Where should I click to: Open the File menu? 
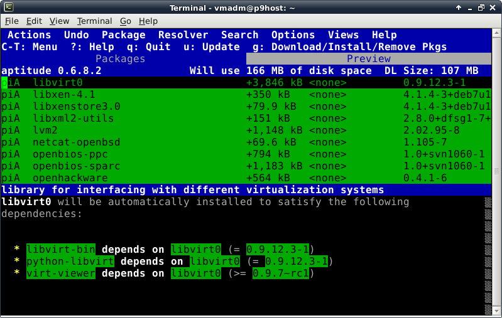(x=12, y=21)
